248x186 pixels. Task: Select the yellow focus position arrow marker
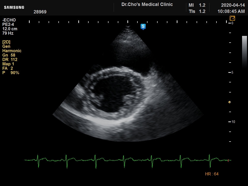point(229,102)
